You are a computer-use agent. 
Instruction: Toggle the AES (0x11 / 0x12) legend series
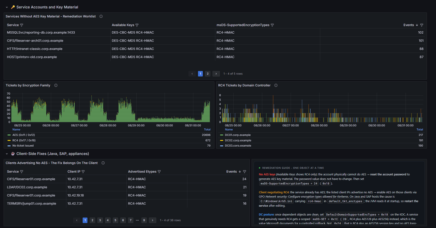click(24, 135)
